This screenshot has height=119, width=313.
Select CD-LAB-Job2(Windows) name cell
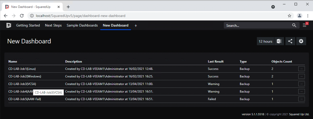point(25,76)
